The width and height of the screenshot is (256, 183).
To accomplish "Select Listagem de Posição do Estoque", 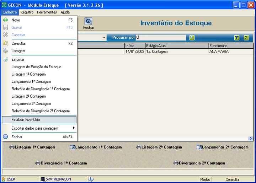I will click(x=39, y=67).
